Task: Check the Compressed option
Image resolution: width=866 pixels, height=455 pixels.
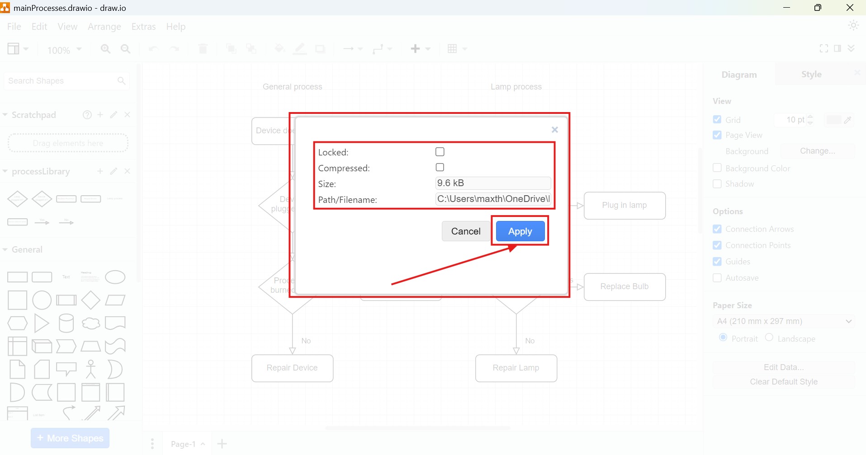Action: point(440,167)
